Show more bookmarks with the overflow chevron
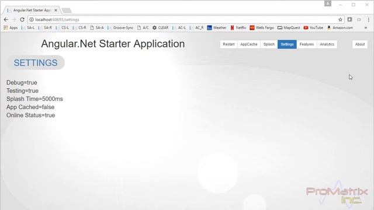 [366, 27]
